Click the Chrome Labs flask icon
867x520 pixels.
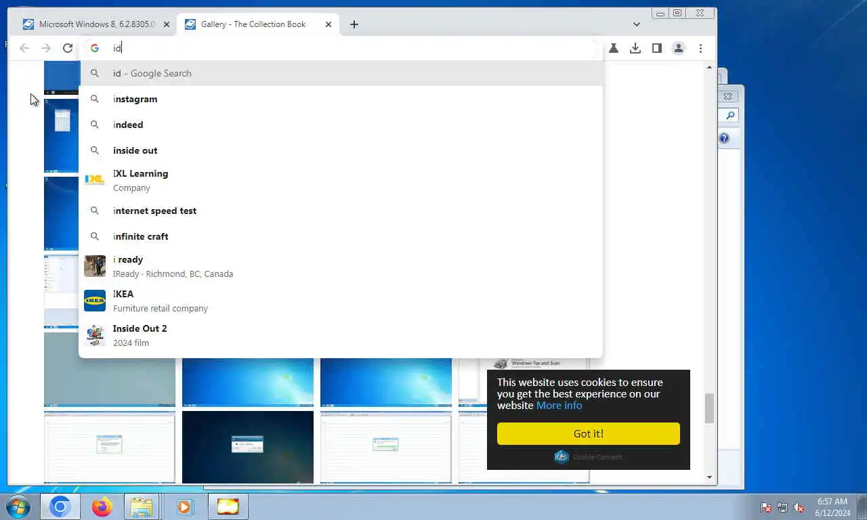pyautogui.click(x=614, y=48)
